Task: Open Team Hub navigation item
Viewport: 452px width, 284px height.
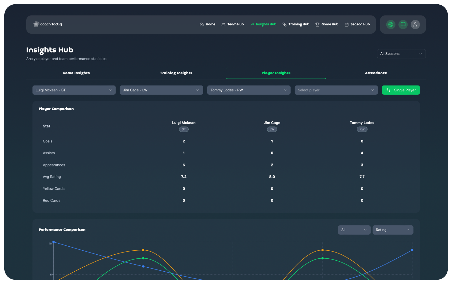Action: pyautogui.click(x=232, y=24)
